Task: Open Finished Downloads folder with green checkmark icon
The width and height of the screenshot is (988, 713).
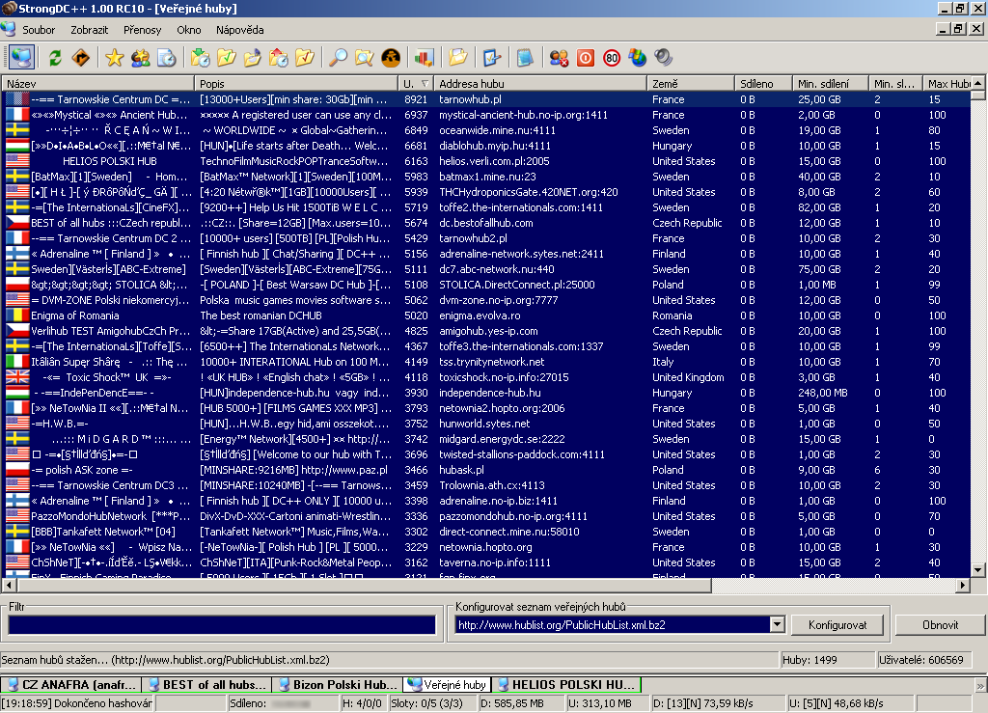Action: tap(226, 58)
